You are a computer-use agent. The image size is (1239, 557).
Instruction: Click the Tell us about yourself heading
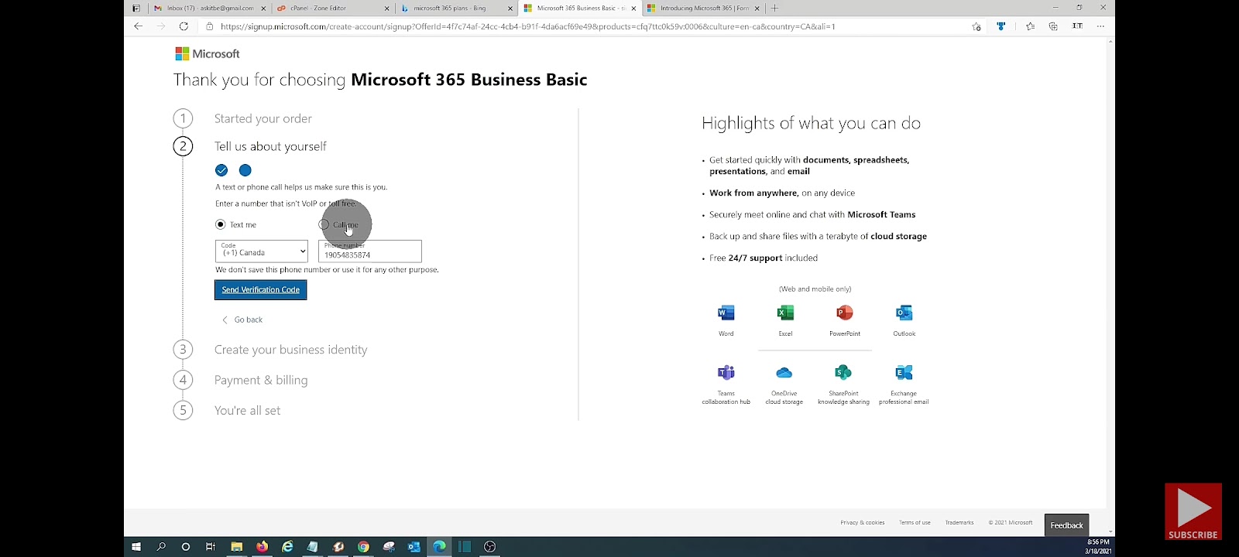[270, 146]
